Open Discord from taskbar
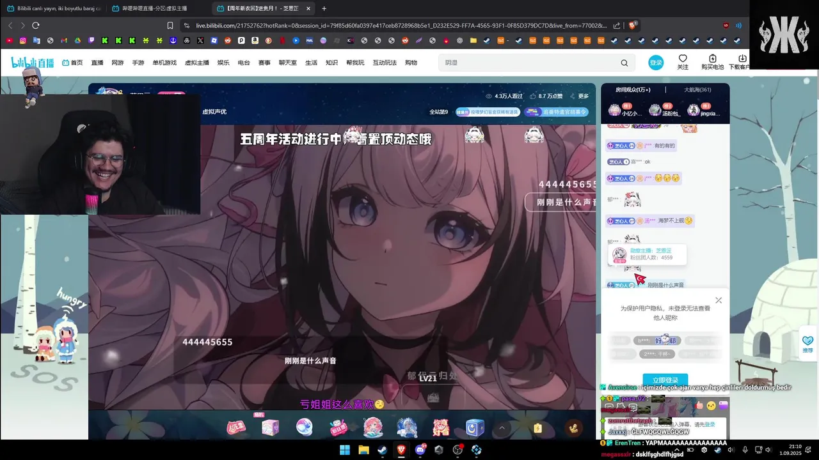819x460 pixels. (420, 450)
